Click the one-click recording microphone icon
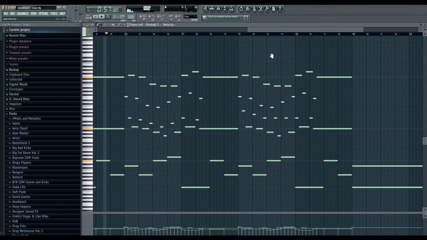The height and width of the screenshot is (240, 427). click(267, 9)
